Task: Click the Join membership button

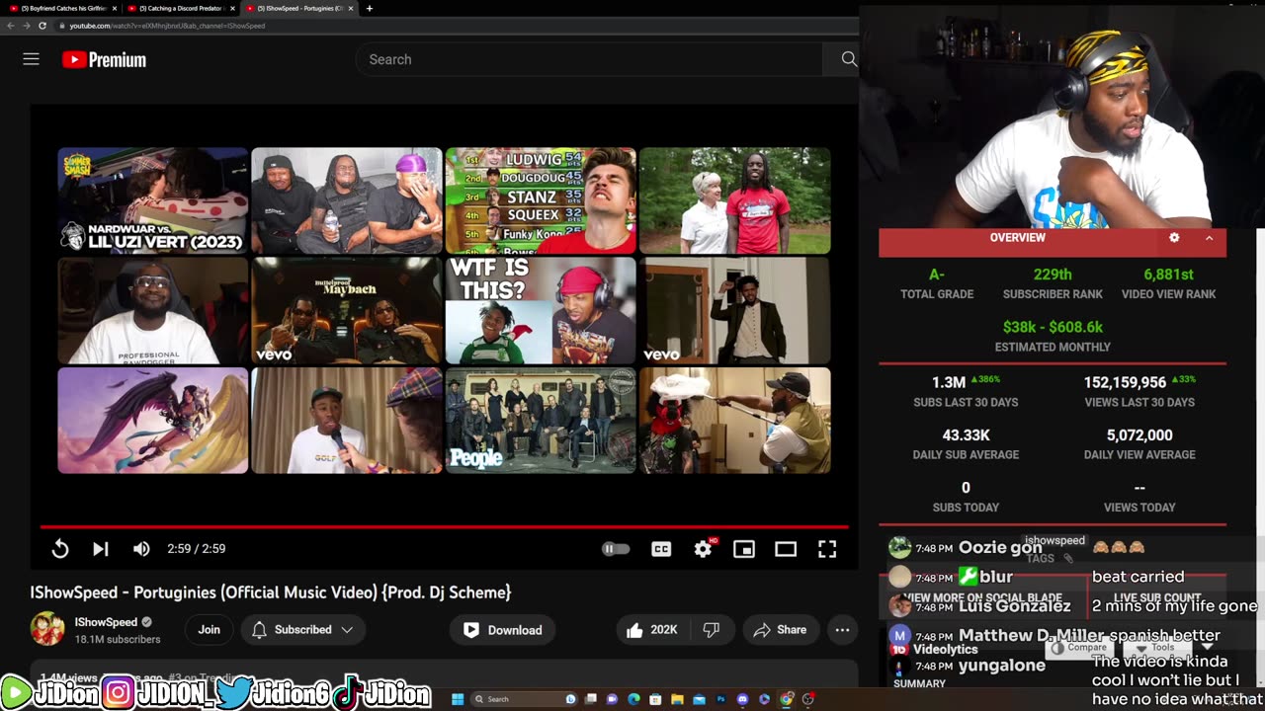Action: point(209,630)
